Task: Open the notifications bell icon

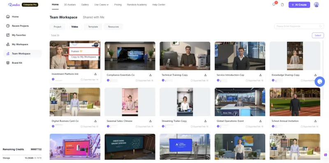Action: click(274, 5)
